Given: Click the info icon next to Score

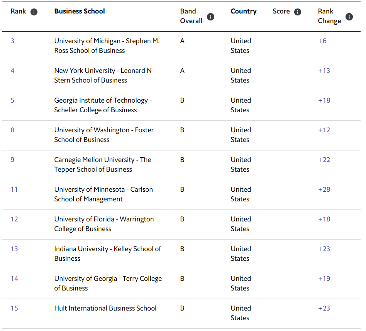Looking at the screenshot, I should click(297, 12).
